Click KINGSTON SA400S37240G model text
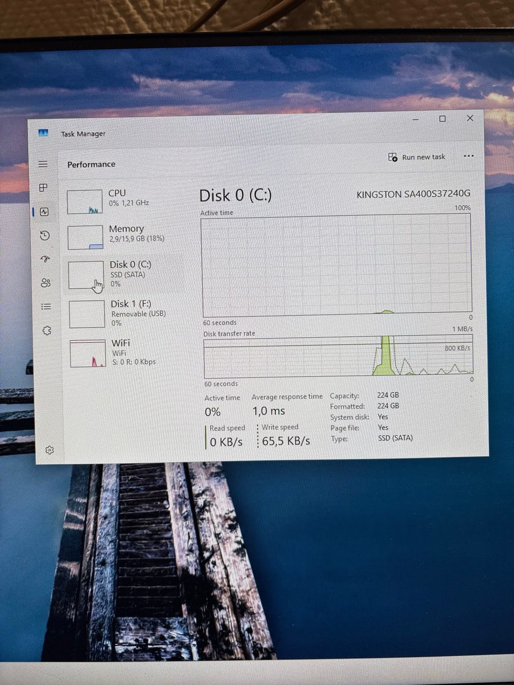The width and height of the screenshot is (514, 685). [413, 194]
